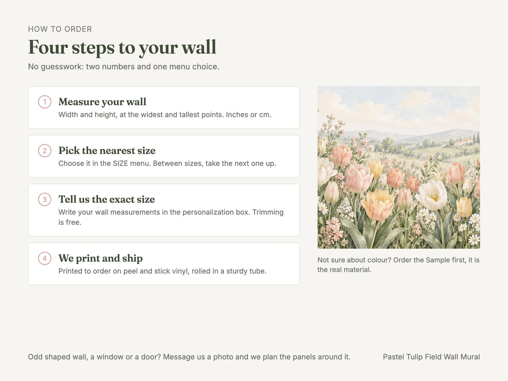The width and height of the screenshot is (508, 381).
Task: Click the 'Trimming is free' description text
Action: click(171, 217)
